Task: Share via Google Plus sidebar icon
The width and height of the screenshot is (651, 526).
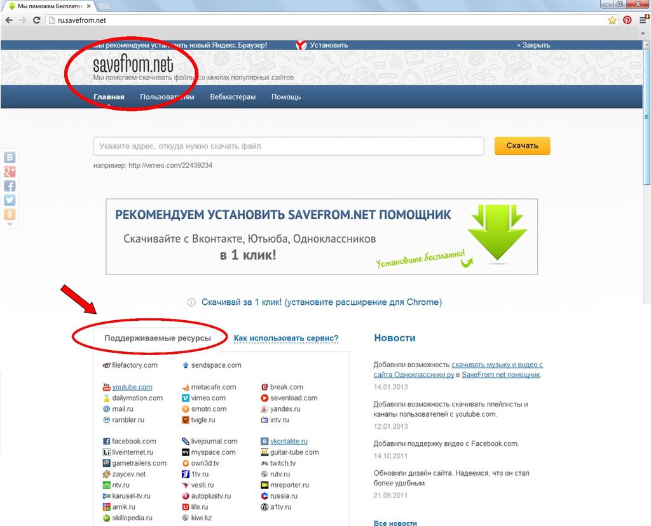Action: (x=10, y=172)
